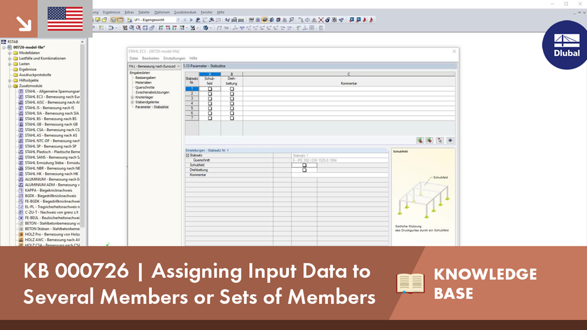Go to next load case arrow

(x=191, y=20)
